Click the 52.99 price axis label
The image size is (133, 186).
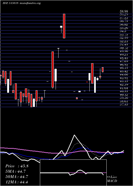(x=124, y=38)
